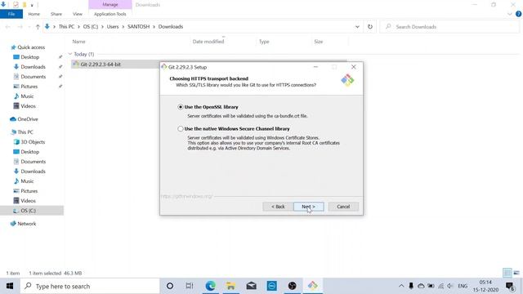The height and width of the screenshot is (294, 523).
Task: Select OS (C:) drive in sidebar
Action: (28, 211)
